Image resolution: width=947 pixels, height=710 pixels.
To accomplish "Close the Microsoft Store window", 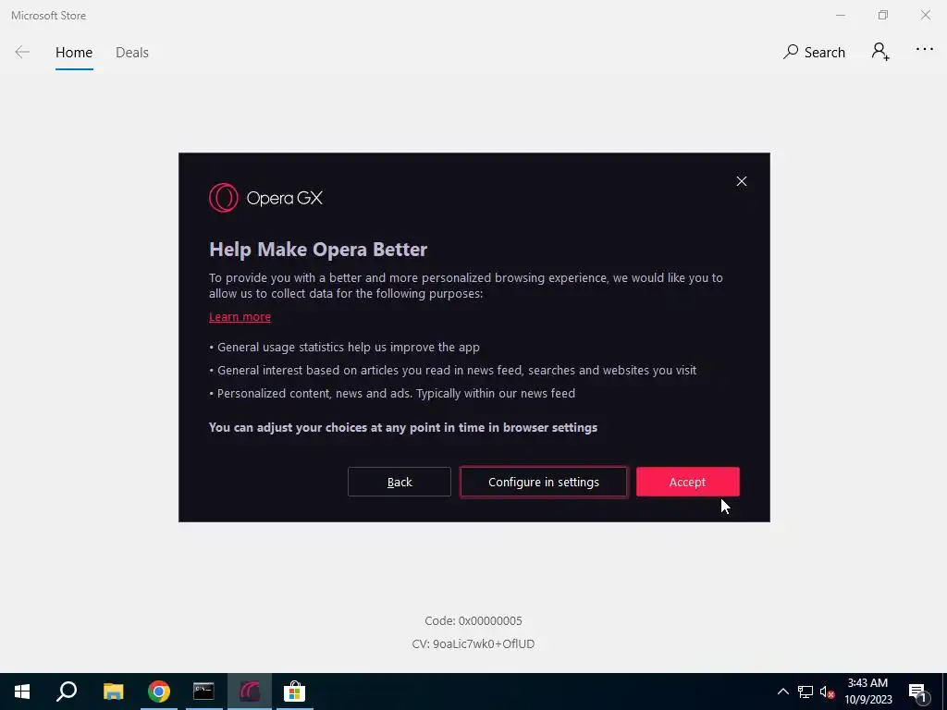I will (x=925, y=15).
